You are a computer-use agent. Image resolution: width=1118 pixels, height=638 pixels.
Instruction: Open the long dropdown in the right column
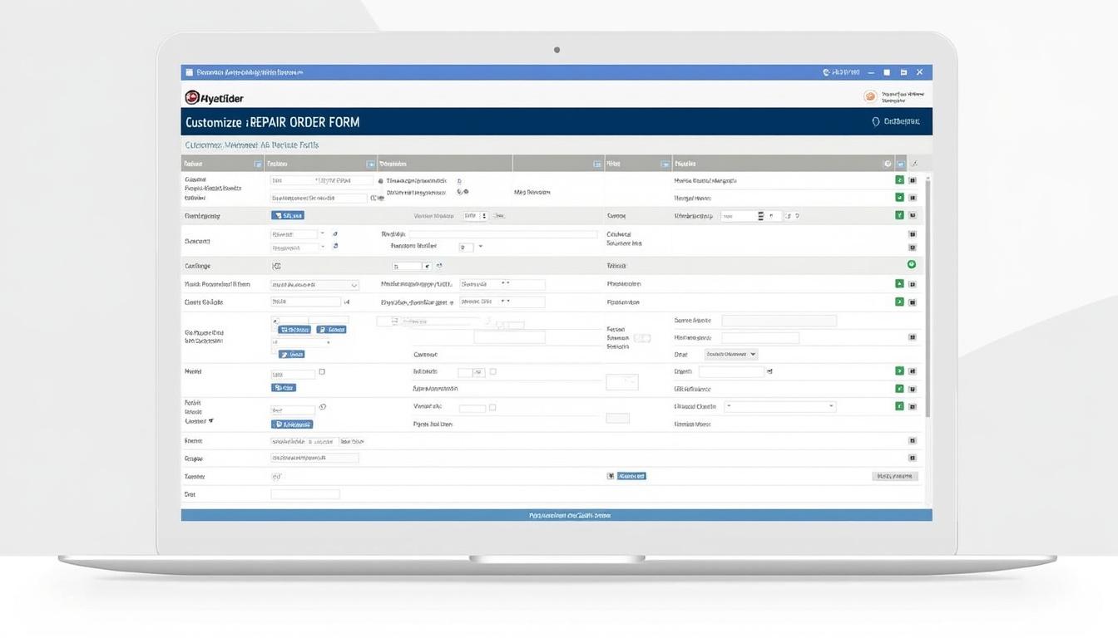pos(779,406)
